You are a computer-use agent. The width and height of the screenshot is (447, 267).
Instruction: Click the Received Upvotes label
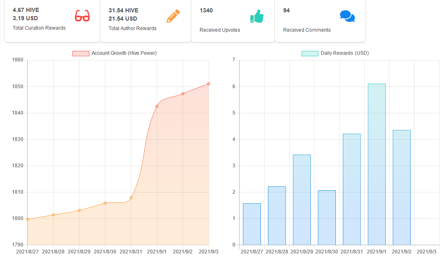220,30
